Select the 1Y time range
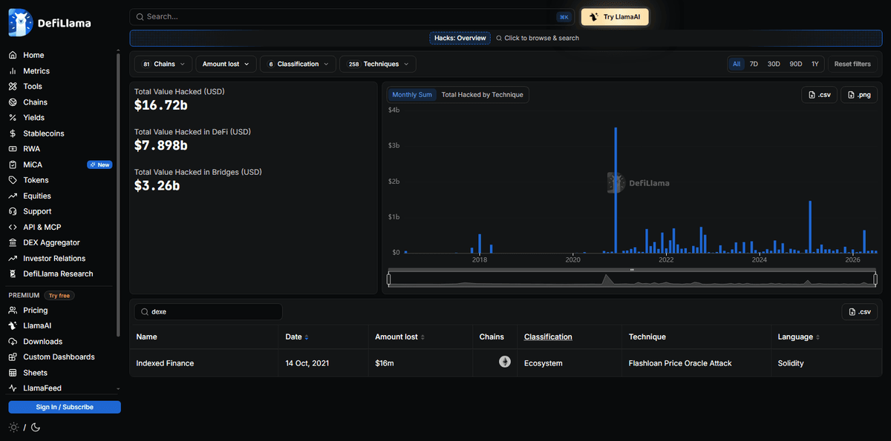891x441 pixels. [x=815, y=64]
